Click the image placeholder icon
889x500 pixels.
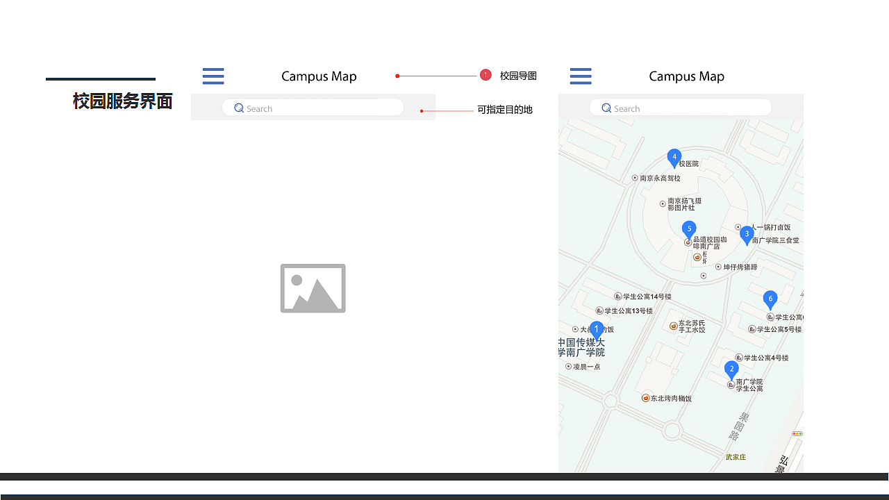click(313, 288)
